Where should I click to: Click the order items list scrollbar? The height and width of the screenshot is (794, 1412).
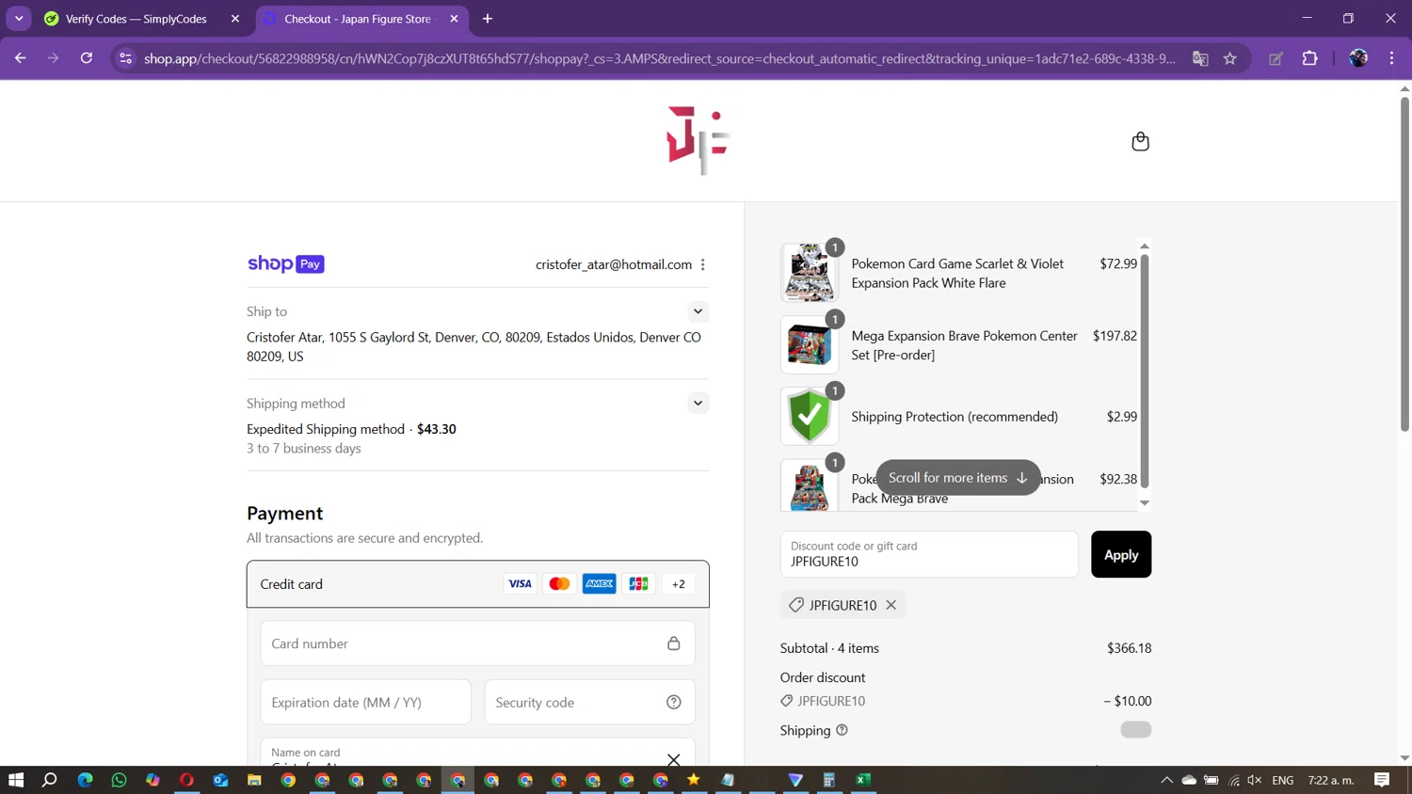pyautogui.click(x=1145, y=372)
